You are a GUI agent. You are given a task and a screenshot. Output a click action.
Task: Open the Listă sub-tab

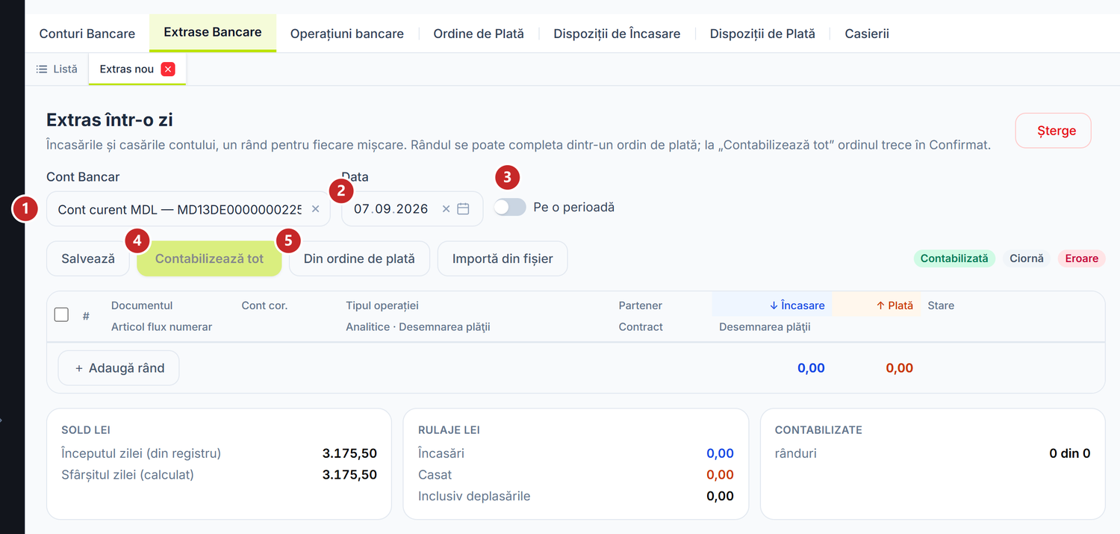point(57,69)
